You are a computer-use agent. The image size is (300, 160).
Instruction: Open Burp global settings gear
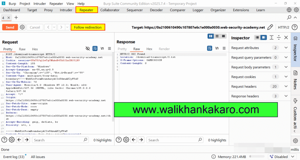[296, 10]
